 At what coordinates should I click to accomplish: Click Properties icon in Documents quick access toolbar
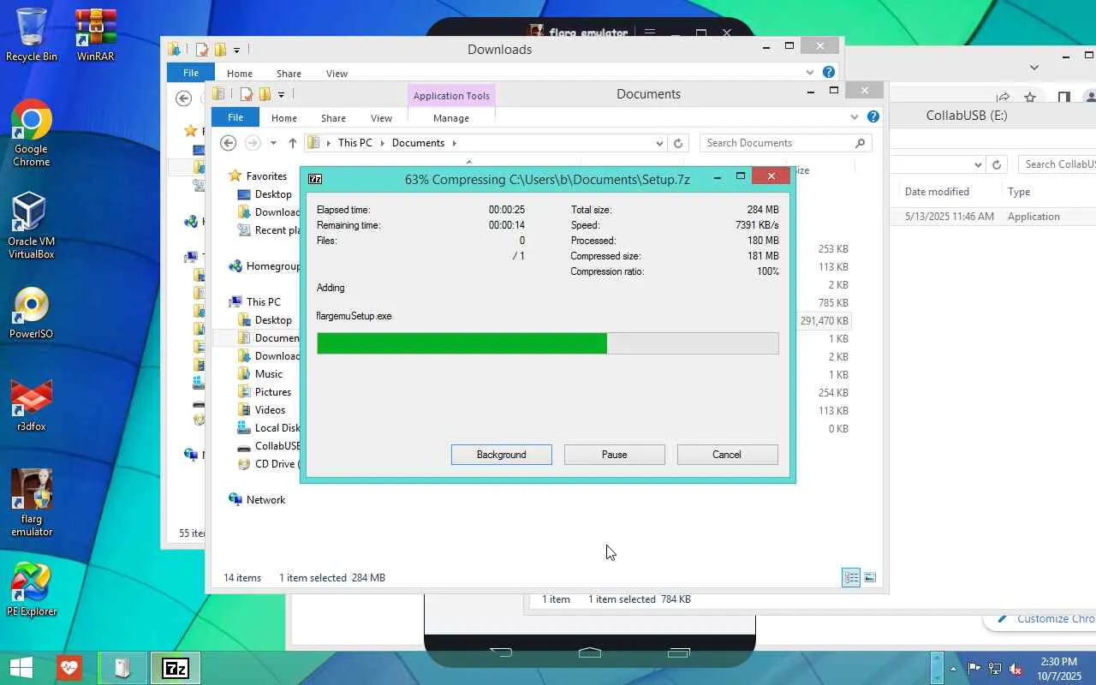coord(246,94)
